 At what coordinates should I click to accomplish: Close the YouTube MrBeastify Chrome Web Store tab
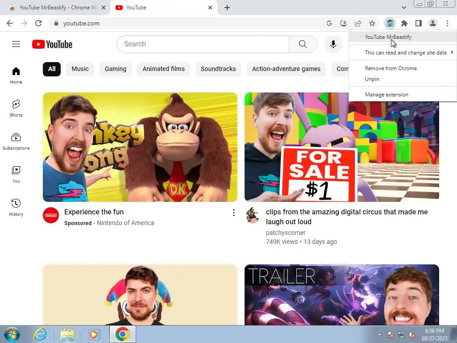point(104,8)
